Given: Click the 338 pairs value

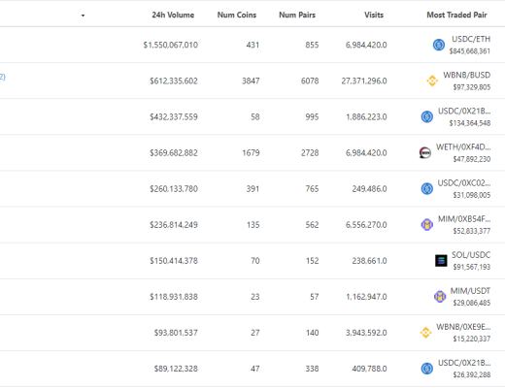Looking at the screenshot, I should point(312,369).
